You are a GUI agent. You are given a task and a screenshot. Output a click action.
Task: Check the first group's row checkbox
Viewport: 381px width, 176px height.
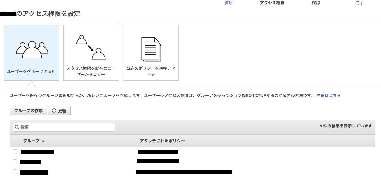[x=15, y=152]
